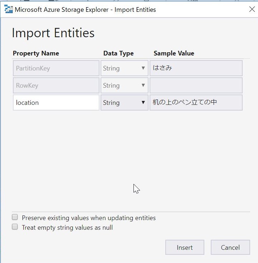The height and width of the screenshot is (263, 258).
Task: Click the Import Entities heading text
Action: point(53,33)
